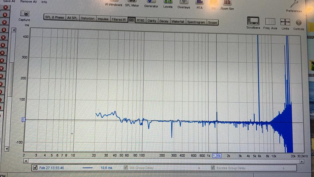
Task: Toggle the Scrollbars icon
Action: 253,22
